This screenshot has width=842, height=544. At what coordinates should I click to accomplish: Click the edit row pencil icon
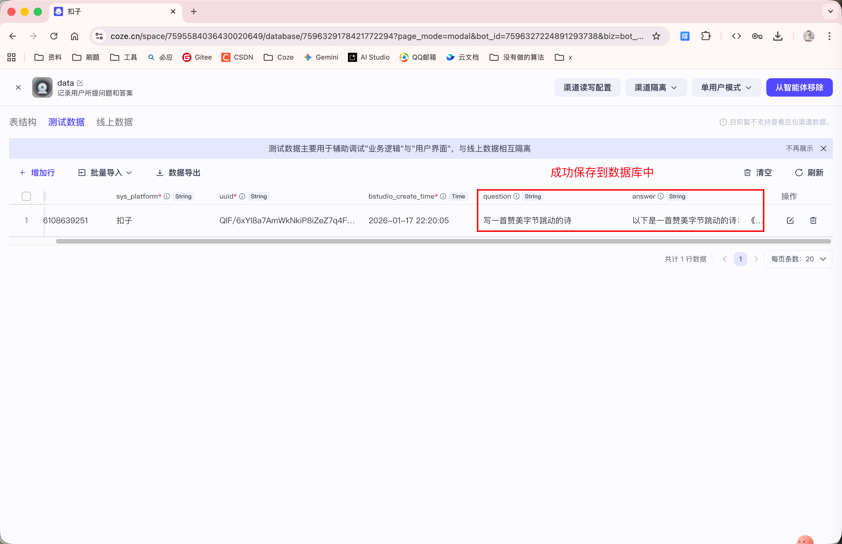pos(790,220)
